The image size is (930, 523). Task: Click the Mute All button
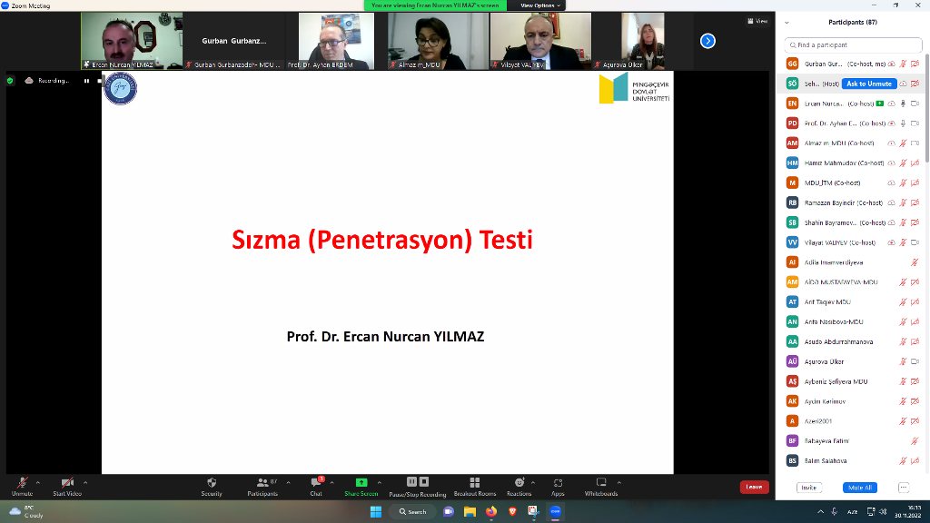tap(859, 488)
